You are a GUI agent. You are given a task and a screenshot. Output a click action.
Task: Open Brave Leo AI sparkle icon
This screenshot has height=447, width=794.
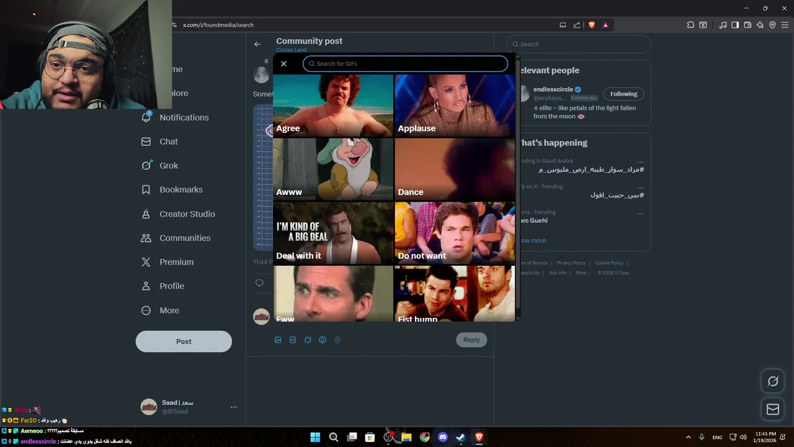(x=760, y=25)
